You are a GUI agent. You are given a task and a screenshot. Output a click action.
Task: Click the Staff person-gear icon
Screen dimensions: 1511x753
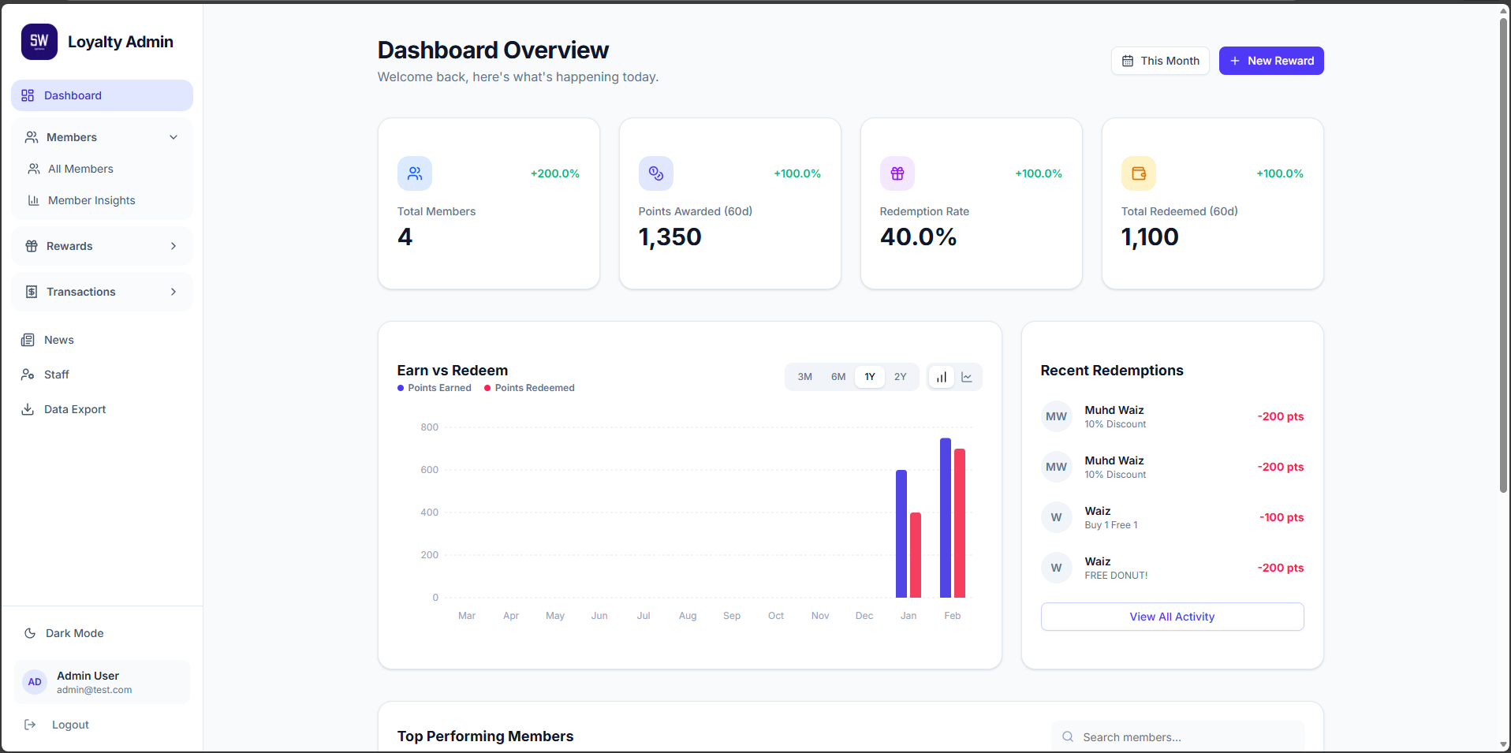pyautogui.click(x=28, y=374)
